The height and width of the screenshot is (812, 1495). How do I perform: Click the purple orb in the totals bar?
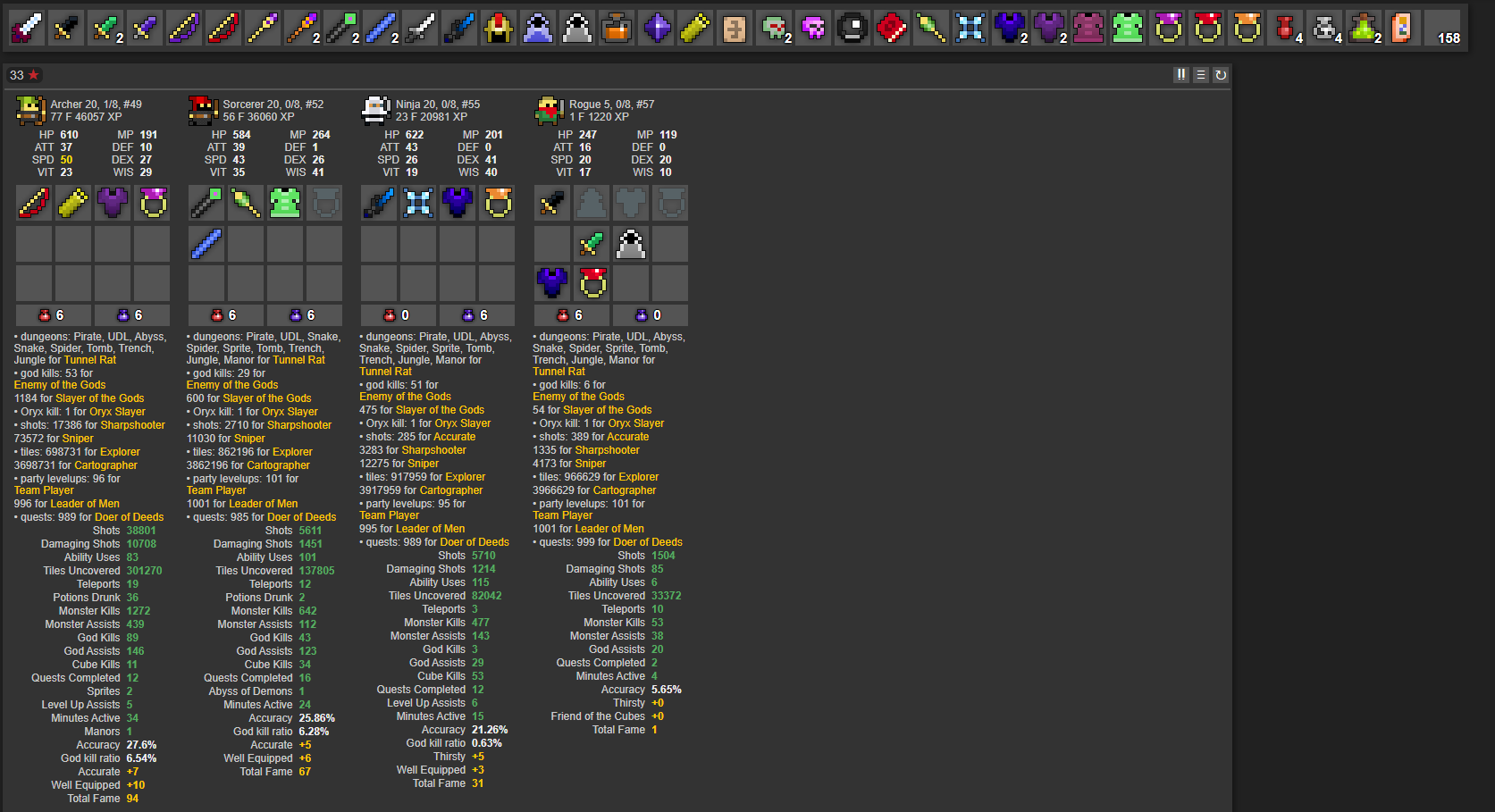click(x=656, y=29)
